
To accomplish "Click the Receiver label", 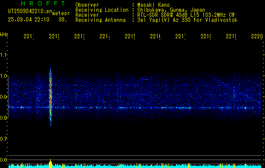I will [x=87, y=15].
